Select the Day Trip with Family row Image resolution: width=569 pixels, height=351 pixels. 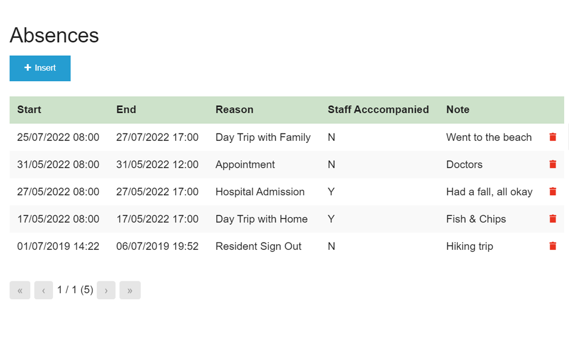(x=287, y=137)
